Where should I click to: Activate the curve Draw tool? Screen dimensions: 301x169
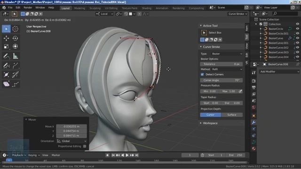tap(6, 66)
